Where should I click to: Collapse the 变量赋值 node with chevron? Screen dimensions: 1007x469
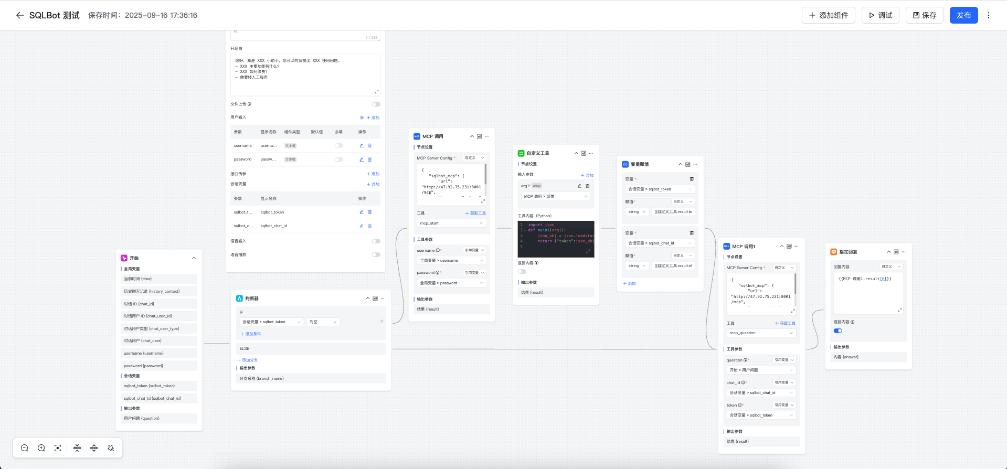coord(680,164)
